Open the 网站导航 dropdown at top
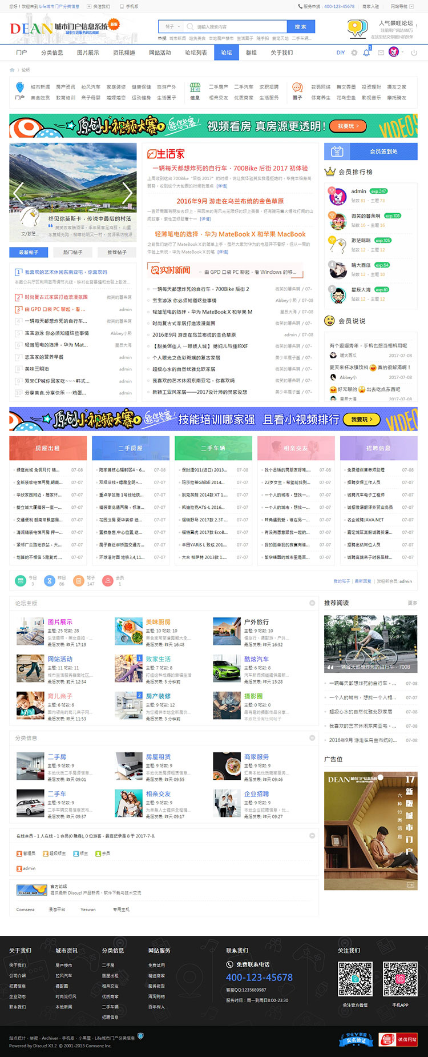Image resolution: width=428 pixels, height=1057 pixels. (x=399, y=6)
